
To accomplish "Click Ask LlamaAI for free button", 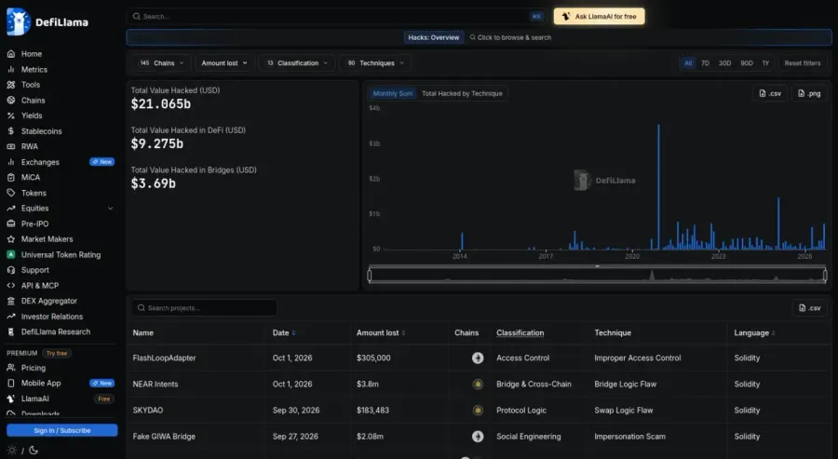I will click(x=599, y=17).
